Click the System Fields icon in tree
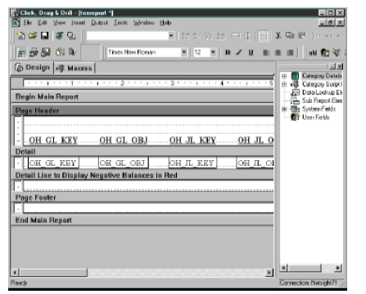366x294 pixels. 295,109
